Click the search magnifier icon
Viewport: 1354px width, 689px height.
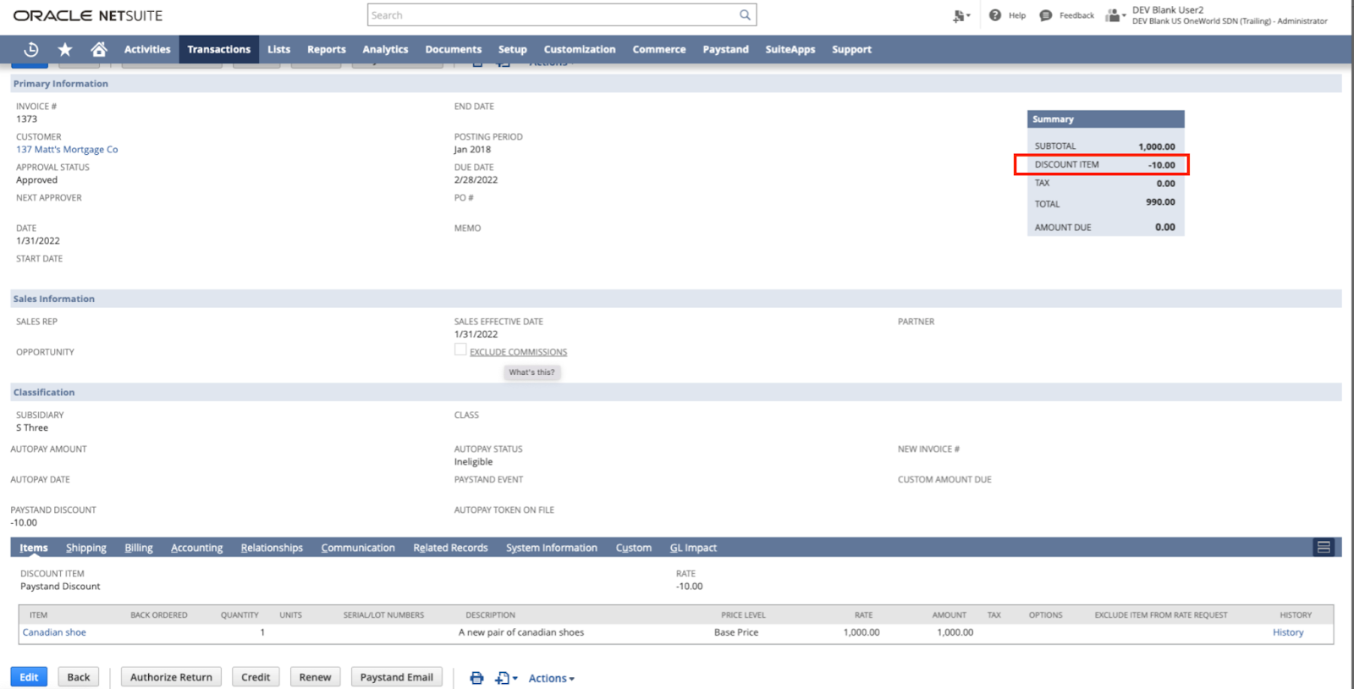tap(745, 14)
